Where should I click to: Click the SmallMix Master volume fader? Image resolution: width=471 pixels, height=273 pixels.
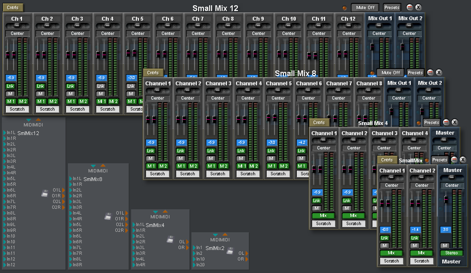click(x=446, y=199)
